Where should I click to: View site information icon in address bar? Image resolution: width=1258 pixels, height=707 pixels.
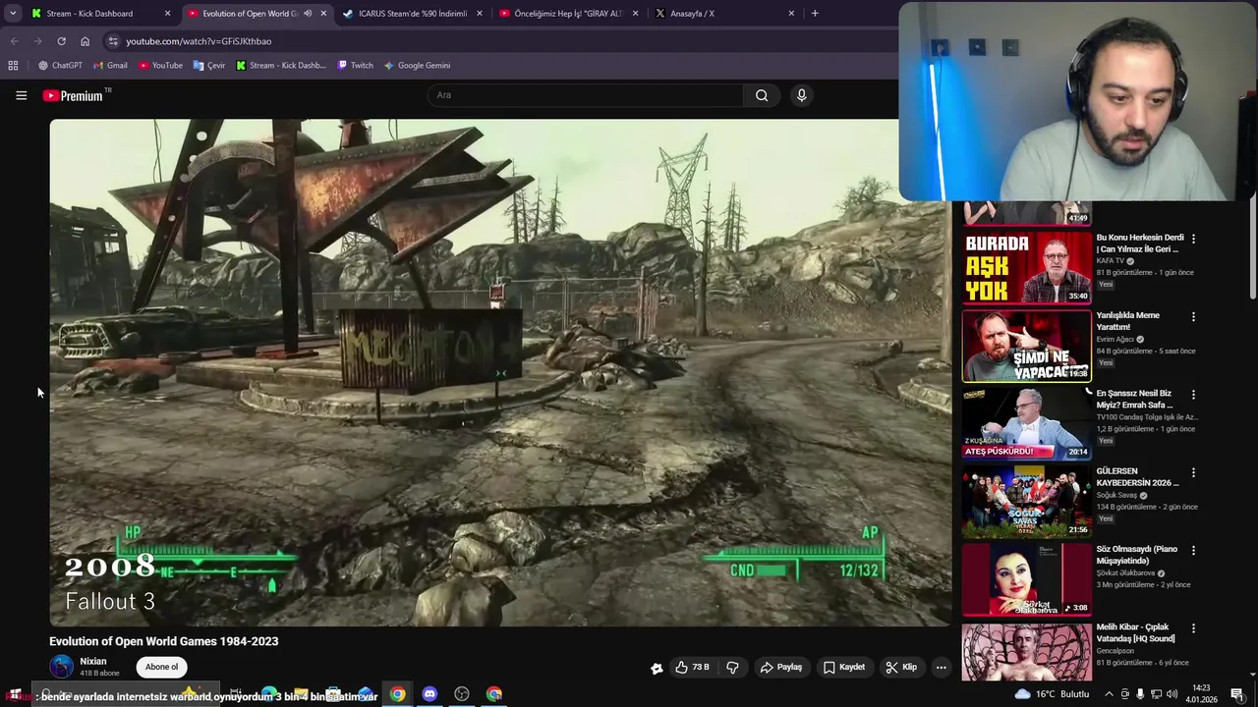pos(113,41)
